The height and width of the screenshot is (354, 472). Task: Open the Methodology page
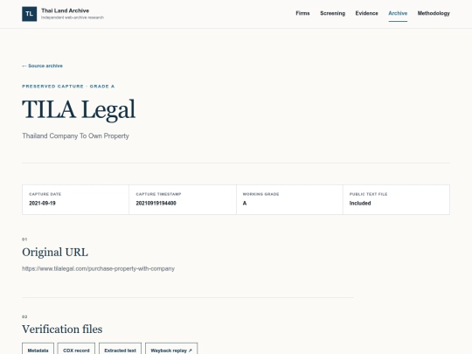434,13
